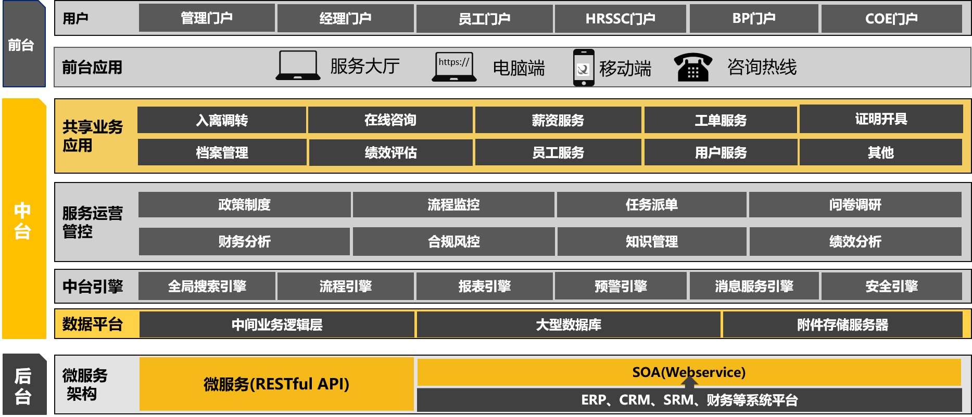The width and height of the screenshot is (972, 417).
Task: Click the 薪资服务 block
Action: 558,120
